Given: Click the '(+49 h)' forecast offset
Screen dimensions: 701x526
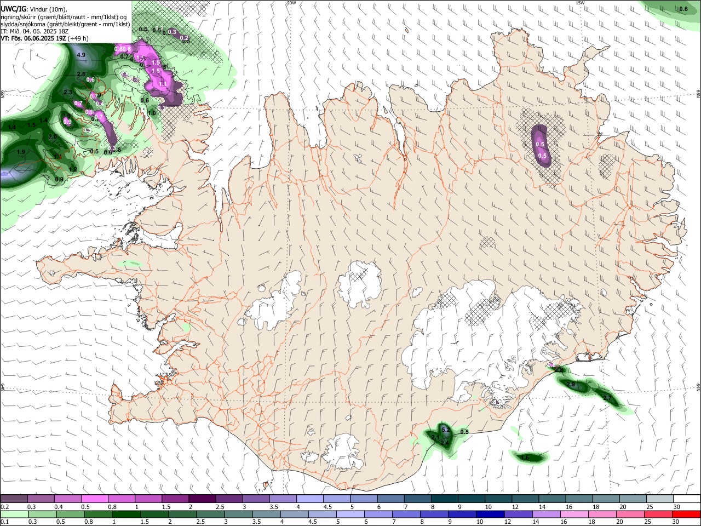Looking at the screenshot, I should 78,38.
